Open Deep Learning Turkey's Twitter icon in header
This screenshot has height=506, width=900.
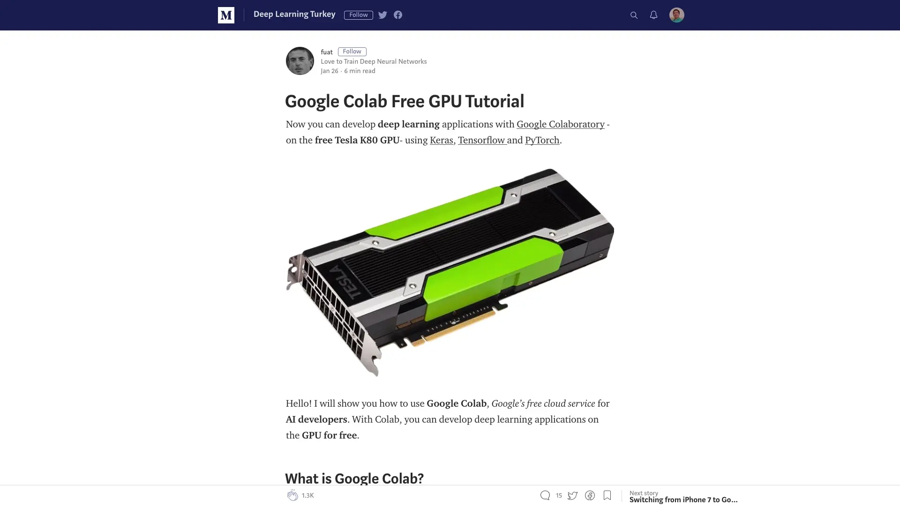tap(382, 15)
